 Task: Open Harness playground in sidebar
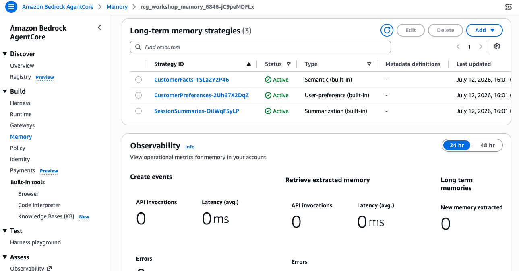click(x=35, y=242)
